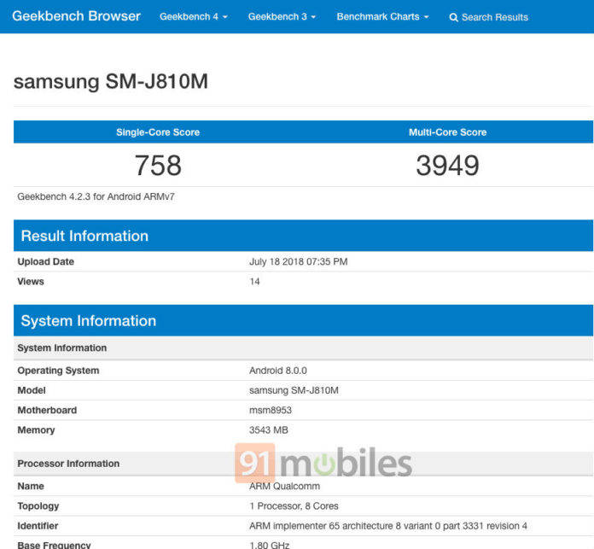
Task: Select the samsung SM-J810M model value
Action: click(294, 391)
